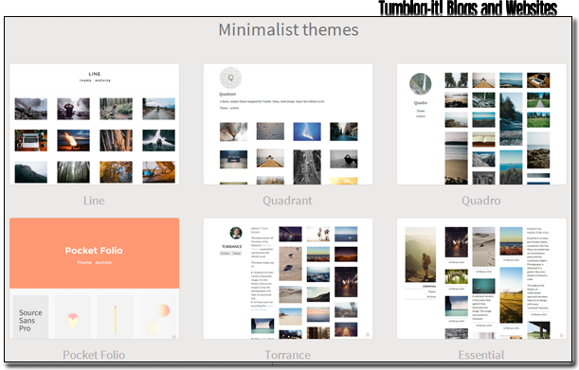579x370 pixels.
Task: Open the Quadro theme preview thumbnail
Action: coord(481,124)
